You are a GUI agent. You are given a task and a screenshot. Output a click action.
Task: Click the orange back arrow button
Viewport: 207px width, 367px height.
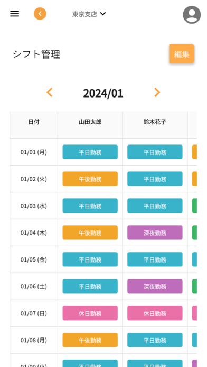tap(40, 14)
